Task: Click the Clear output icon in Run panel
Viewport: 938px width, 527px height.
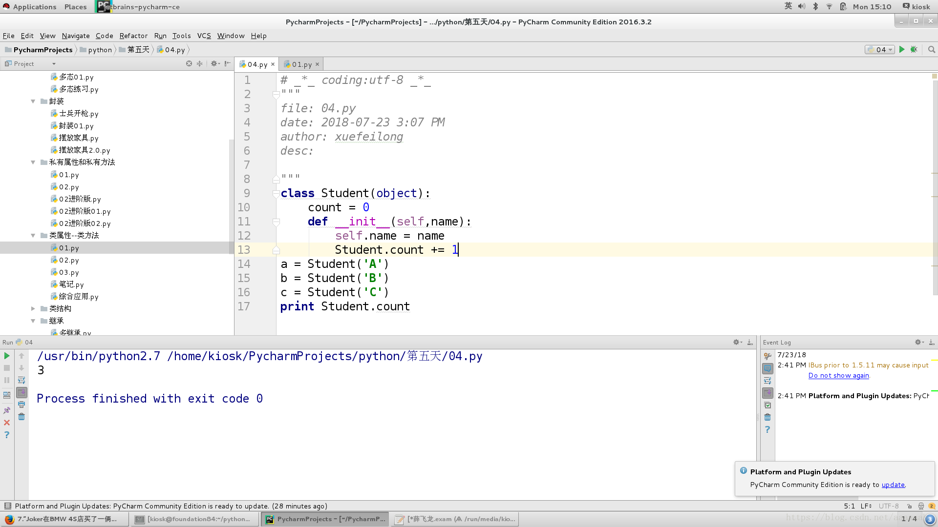Action: point(21,417)
